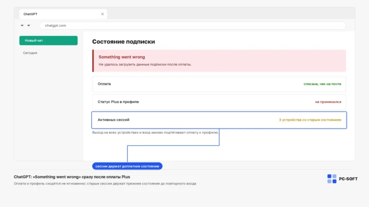The image size is (369, 207).
Task: Click the green 'Новый чат' button
Action: click(48, 40)
